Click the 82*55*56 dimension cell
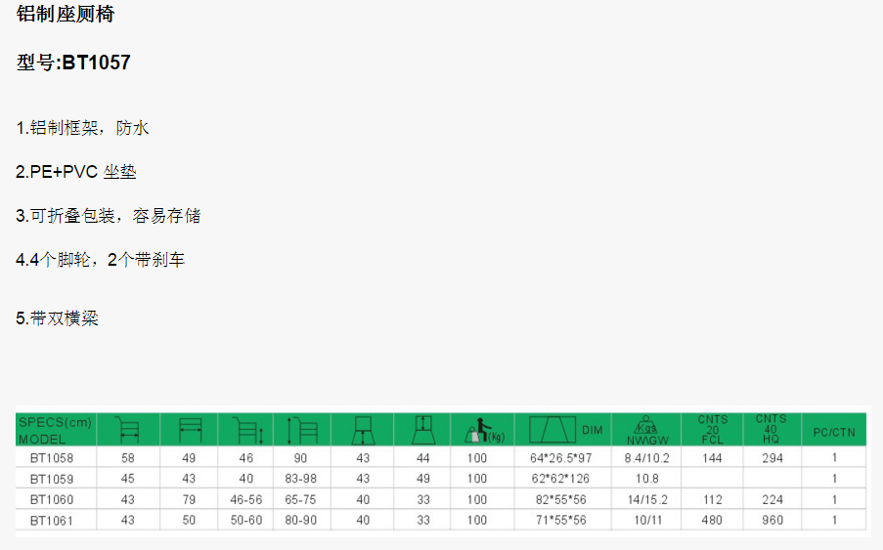The image size is (883, 550). tap(561, 499)
